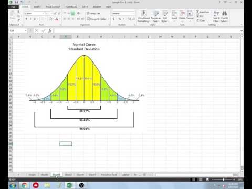This screenshot has height=189, width=252.
Task: Click the Cut scissors icon
Action: [x=18, y=12]
